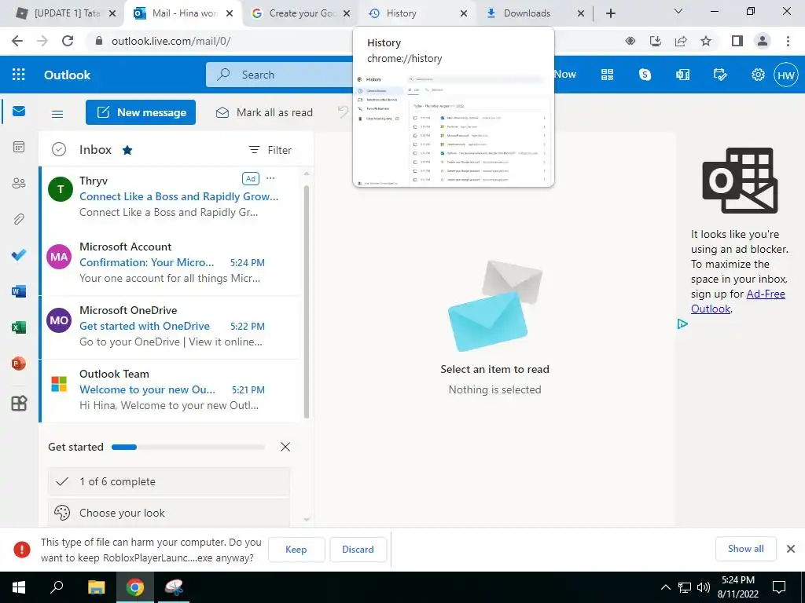Image resolution: width=805 pixels, height=603 pixels.
Task: Open To Do checkmark icon
Action: pos(19,255)
